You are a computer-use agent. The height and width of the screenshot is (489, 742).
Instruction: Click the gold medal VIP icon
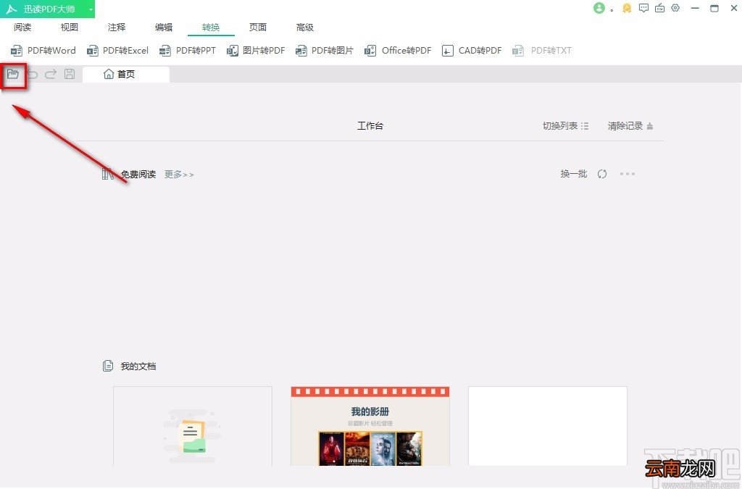point(627,8)
